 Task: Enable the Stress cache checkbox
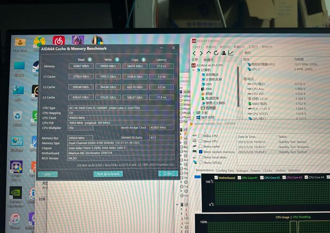200,146
